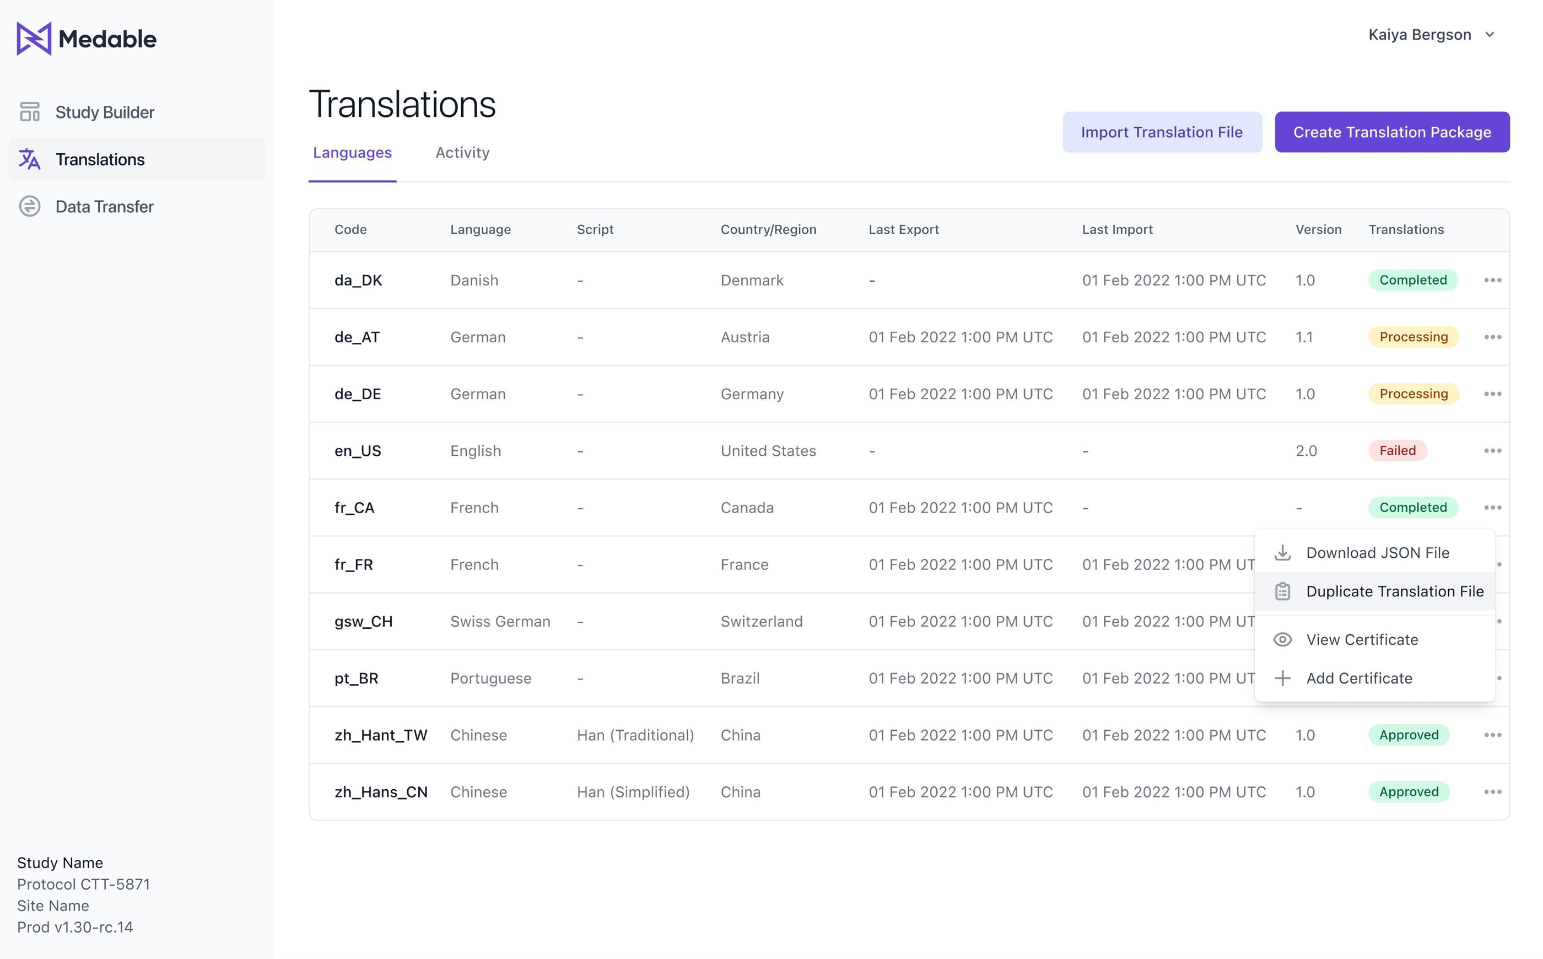Click the eye icon for View Certificate

click(x=1282, y=639)
